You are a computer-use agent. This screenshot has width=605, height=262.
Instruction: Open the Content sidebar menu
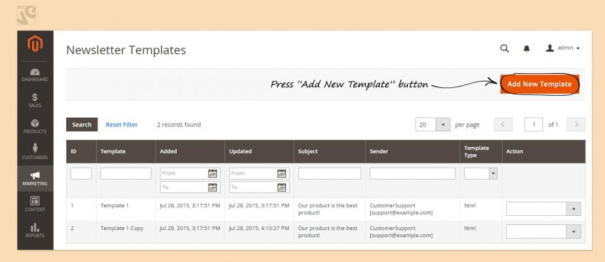[35, 204]
